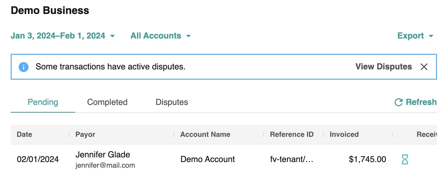The height and width of the screenshot is (174, 443).
Task: Sort by the Payor column header
Action: (85, 134)
